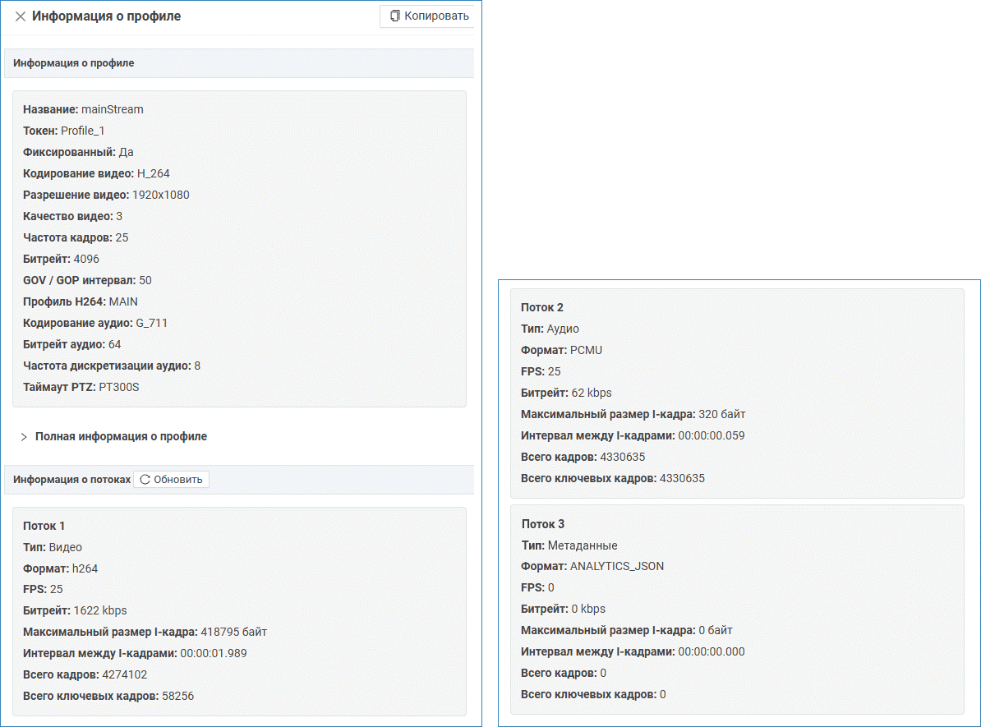Click the copy icon beside Копировать
This screenshot has width=981, height=727.
coord(395,16)
